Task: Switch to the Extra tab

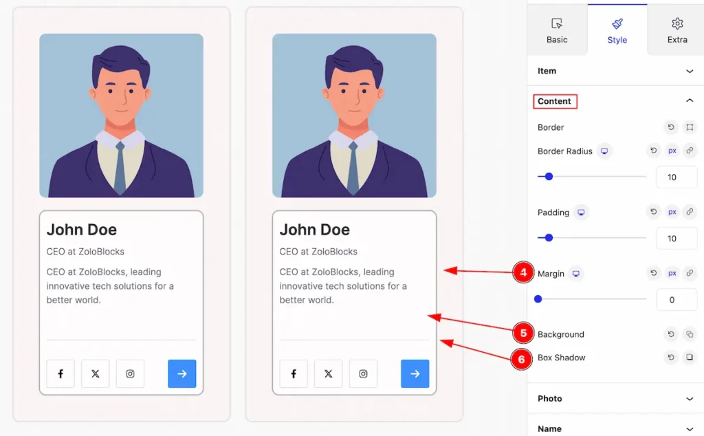Action: click(x=676, y=30)
